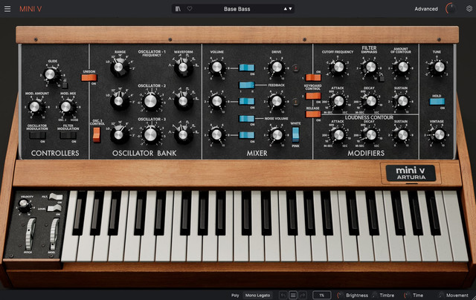Click the Timbre macro knob

(375, 295)
